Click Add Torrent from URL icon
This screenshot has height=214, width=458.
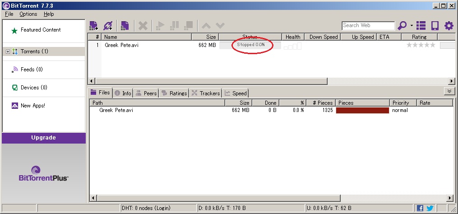click(108, 26)
